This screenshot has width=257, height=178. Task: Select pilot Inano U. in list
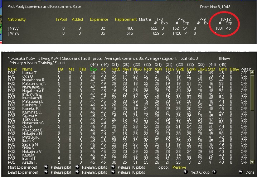click(x=29, y=159)
